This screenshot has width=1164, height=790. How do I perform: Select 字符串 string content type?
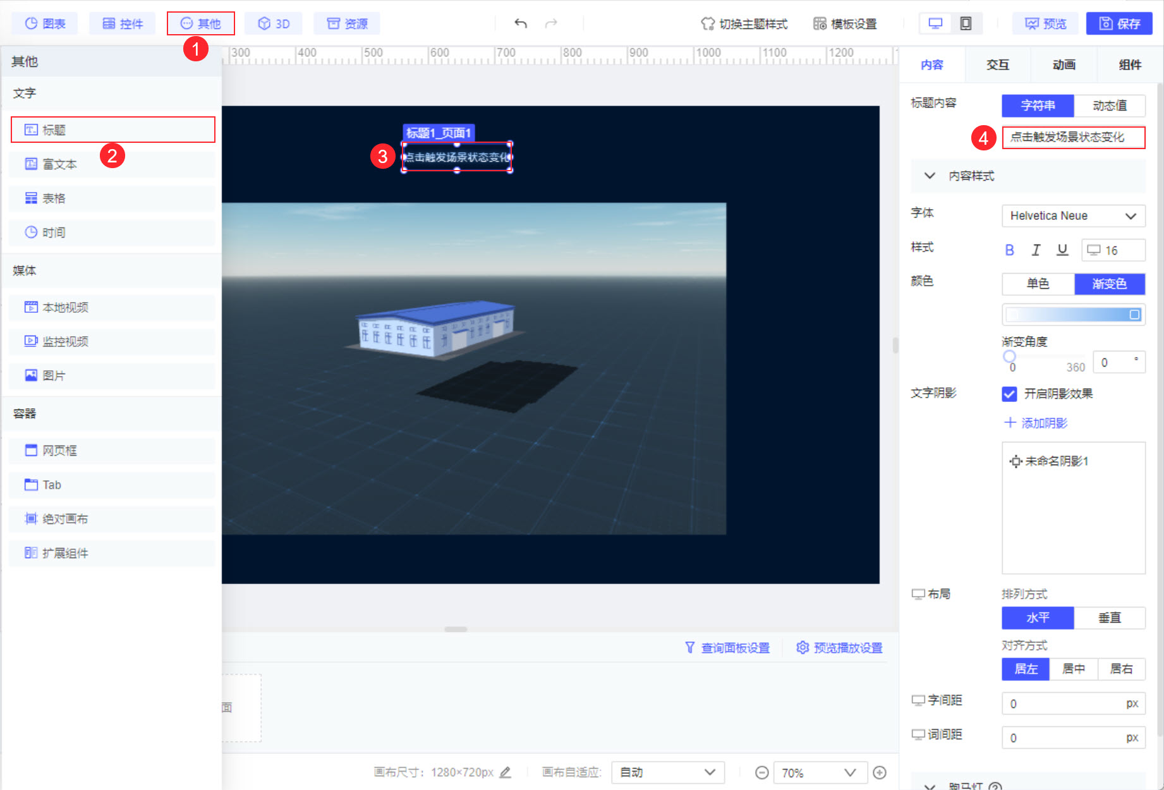tap(1038, 106)
